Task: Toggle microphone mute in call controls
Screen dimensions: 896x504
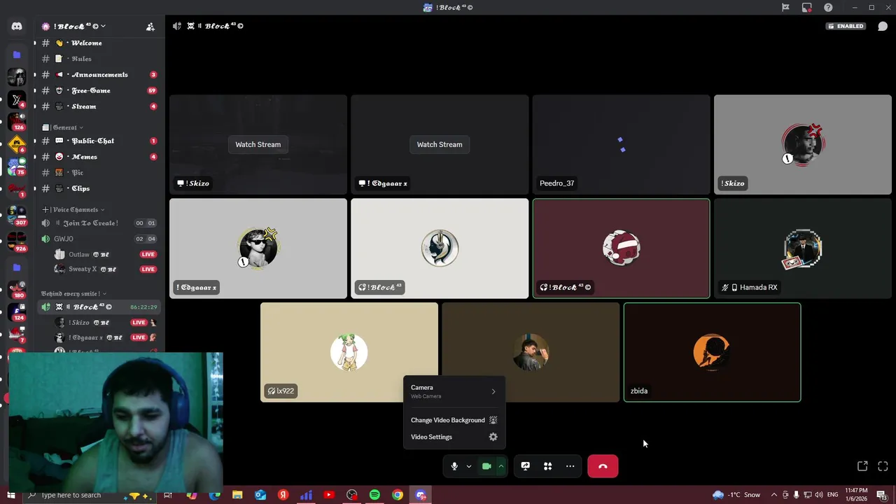Action: (454, 466)
